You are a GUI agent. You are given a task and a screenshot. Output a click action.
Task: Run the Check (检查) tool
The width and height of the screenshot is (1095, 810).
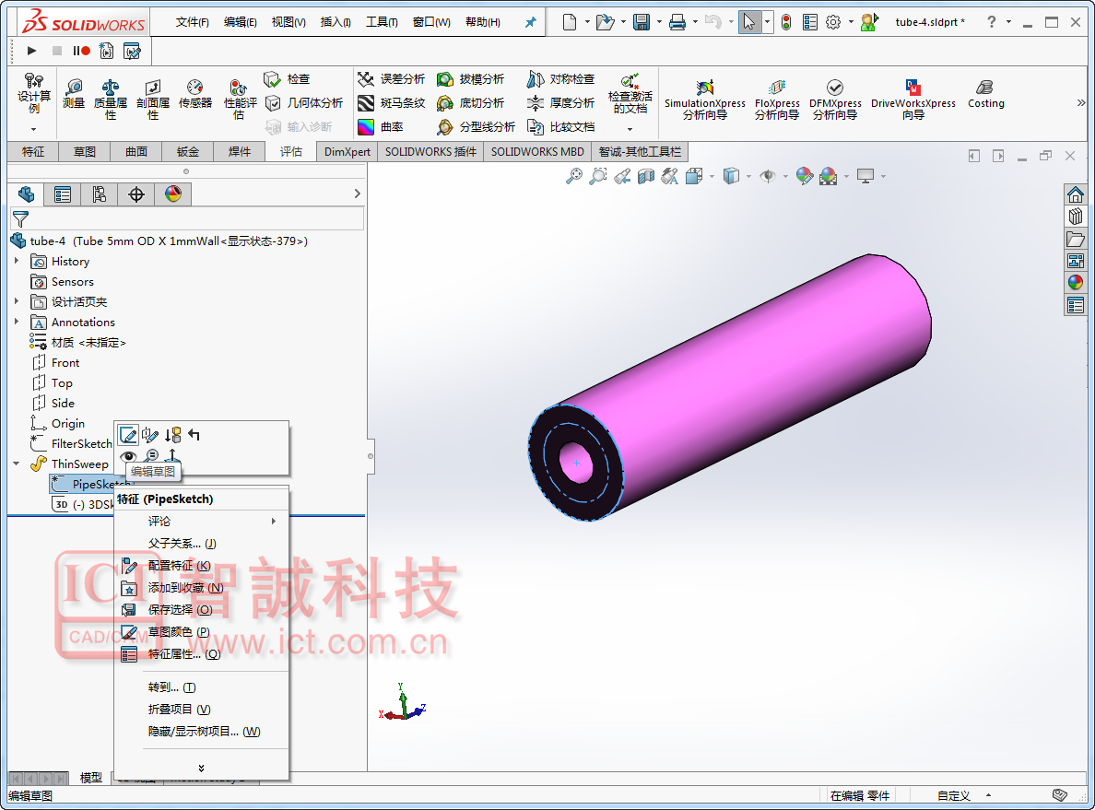[x=287, y=79]
